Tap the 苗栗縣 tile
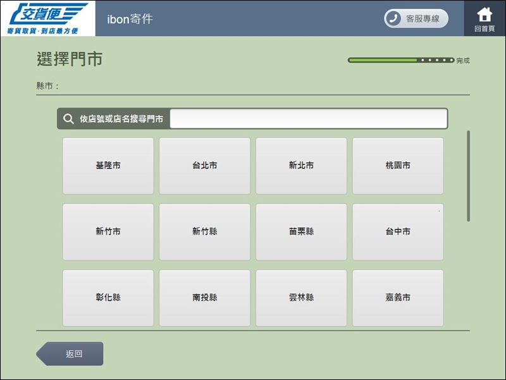This screenshot has width=506, height=380. click(301, 232)
